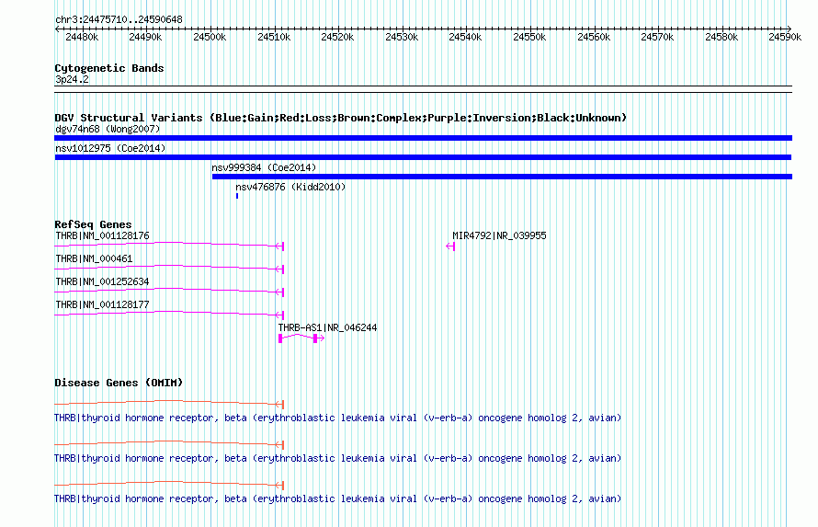Image resolution: width=818 pixels, height=527 pixels.
Task: Click the small nsv476876 (Kidd2010) variant marker
Action: 237,196
